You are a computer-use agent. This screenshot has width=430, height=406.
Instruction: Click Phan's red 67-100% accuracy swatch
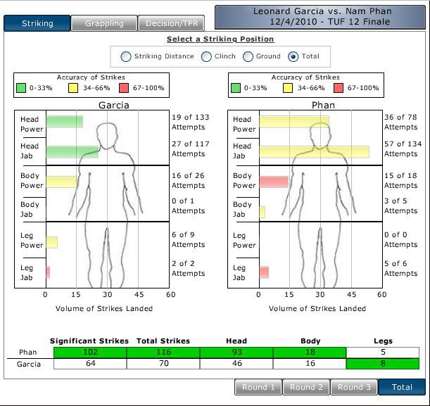339,89
